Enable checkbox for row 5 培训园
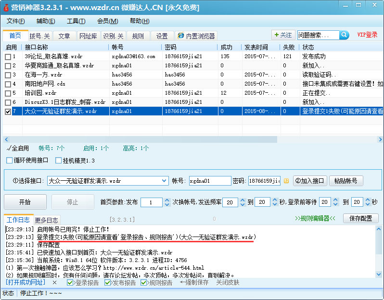The width and height of the screenshot is (384, 300). [x=8, y=93]
